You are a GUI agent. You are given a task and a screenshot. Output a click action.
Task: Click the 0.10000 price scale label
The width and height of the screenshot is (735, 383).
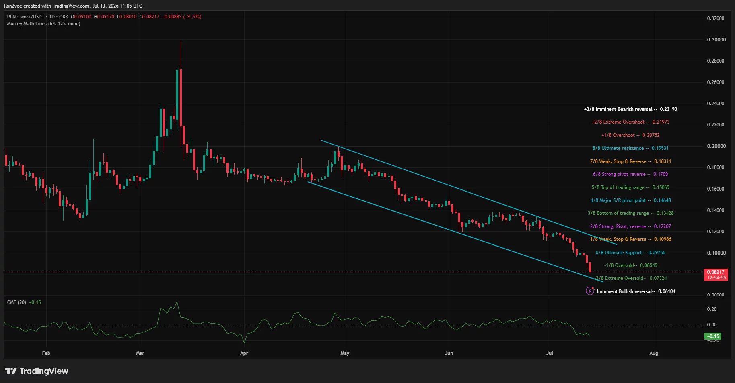coord(716,253)
